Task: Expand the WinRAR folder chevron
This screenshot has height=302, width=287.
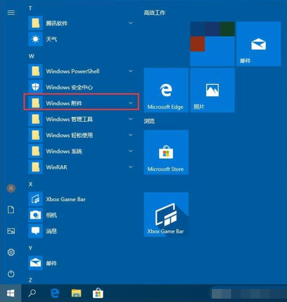Action: [x=130, y=167]
